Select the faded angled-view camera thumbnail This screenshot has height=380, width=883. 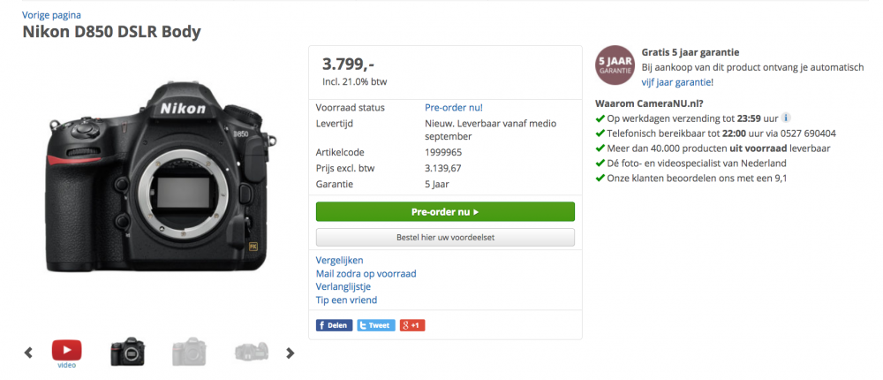tap(251, 351)
